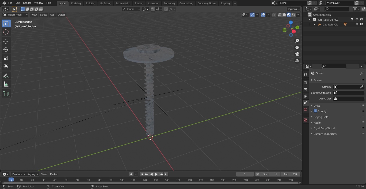Click the outliner search field
The image size is (366, 189).
[x=337, y=9]
